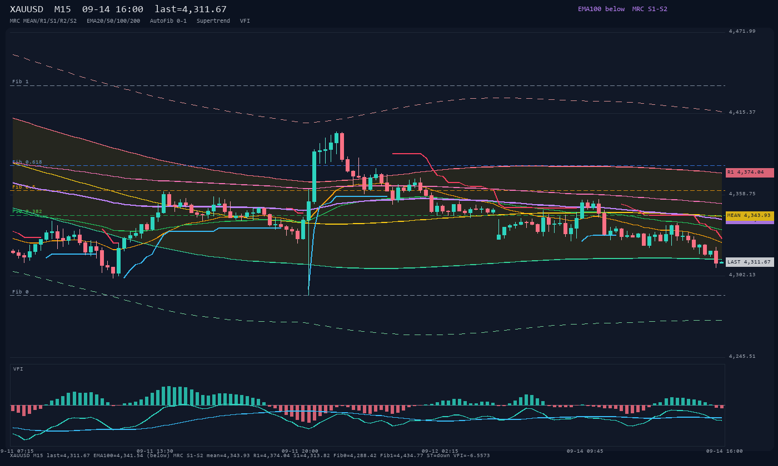
Task: Click the 4,245.51 price axis label
Action: pyautogui.click(x=742, y=356)
